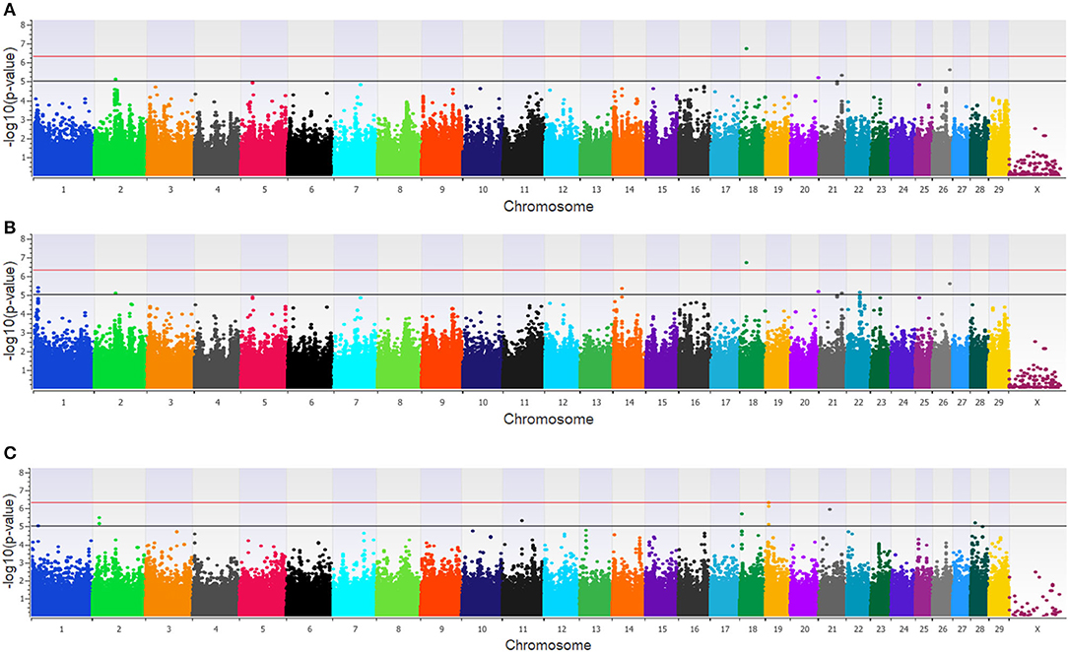Choose chromosome label 6 under panel C
Viewport: 1068px width, 652px height.
click(x=310, y=629)
